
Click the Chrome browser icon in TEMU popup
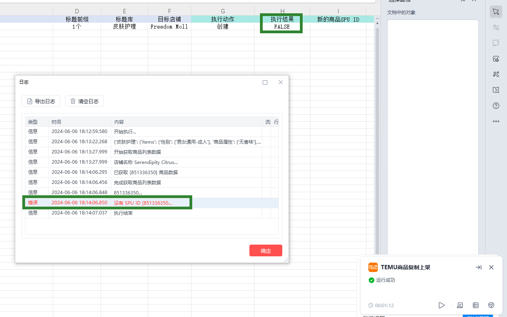tap(491, 305)
